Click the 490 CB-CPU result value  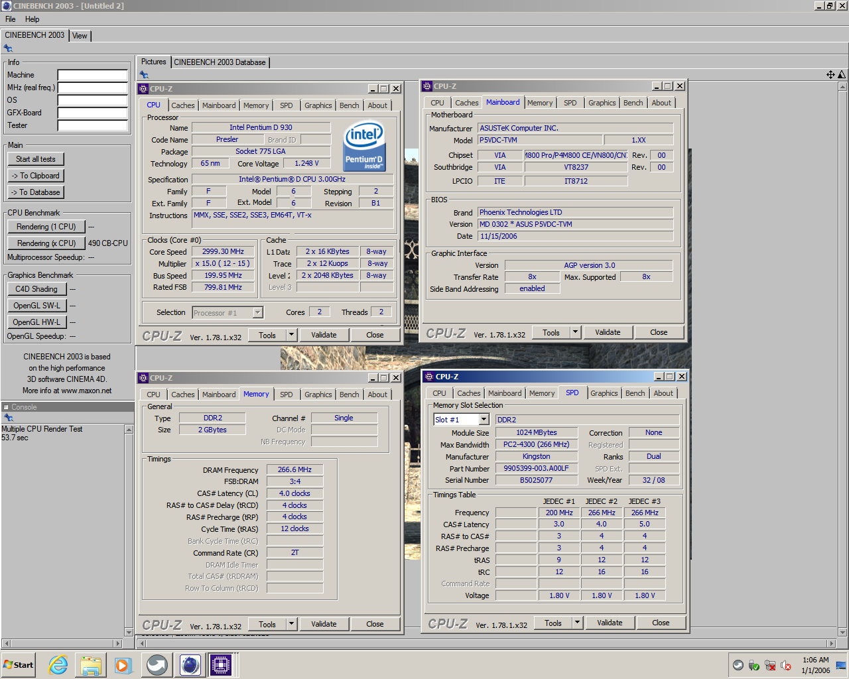(x=108, y=243)
